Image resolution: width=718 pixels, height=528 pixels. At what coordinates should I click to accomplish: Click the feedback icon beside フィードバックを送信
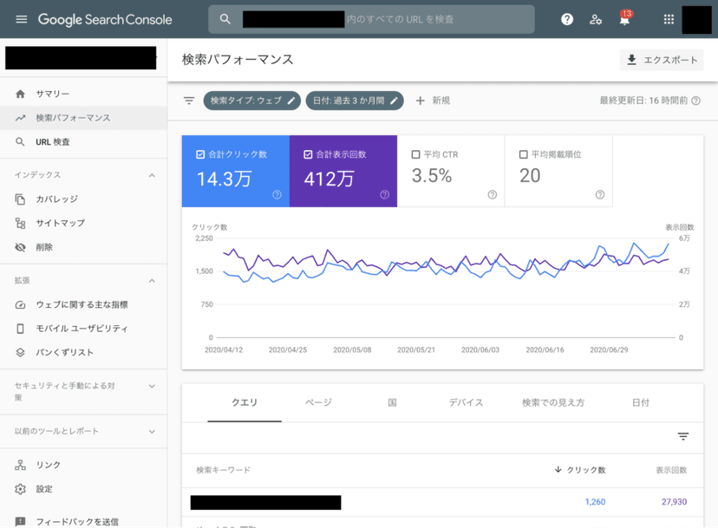tap(20, 522)
